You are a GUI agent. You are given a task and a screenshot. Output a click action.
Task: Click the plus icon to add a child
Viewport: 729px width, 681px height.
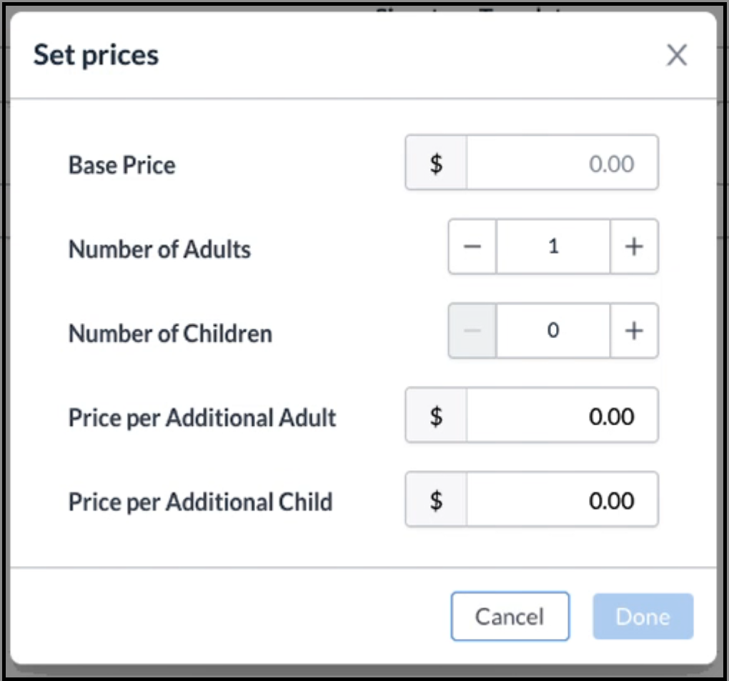tap(633, 330)
